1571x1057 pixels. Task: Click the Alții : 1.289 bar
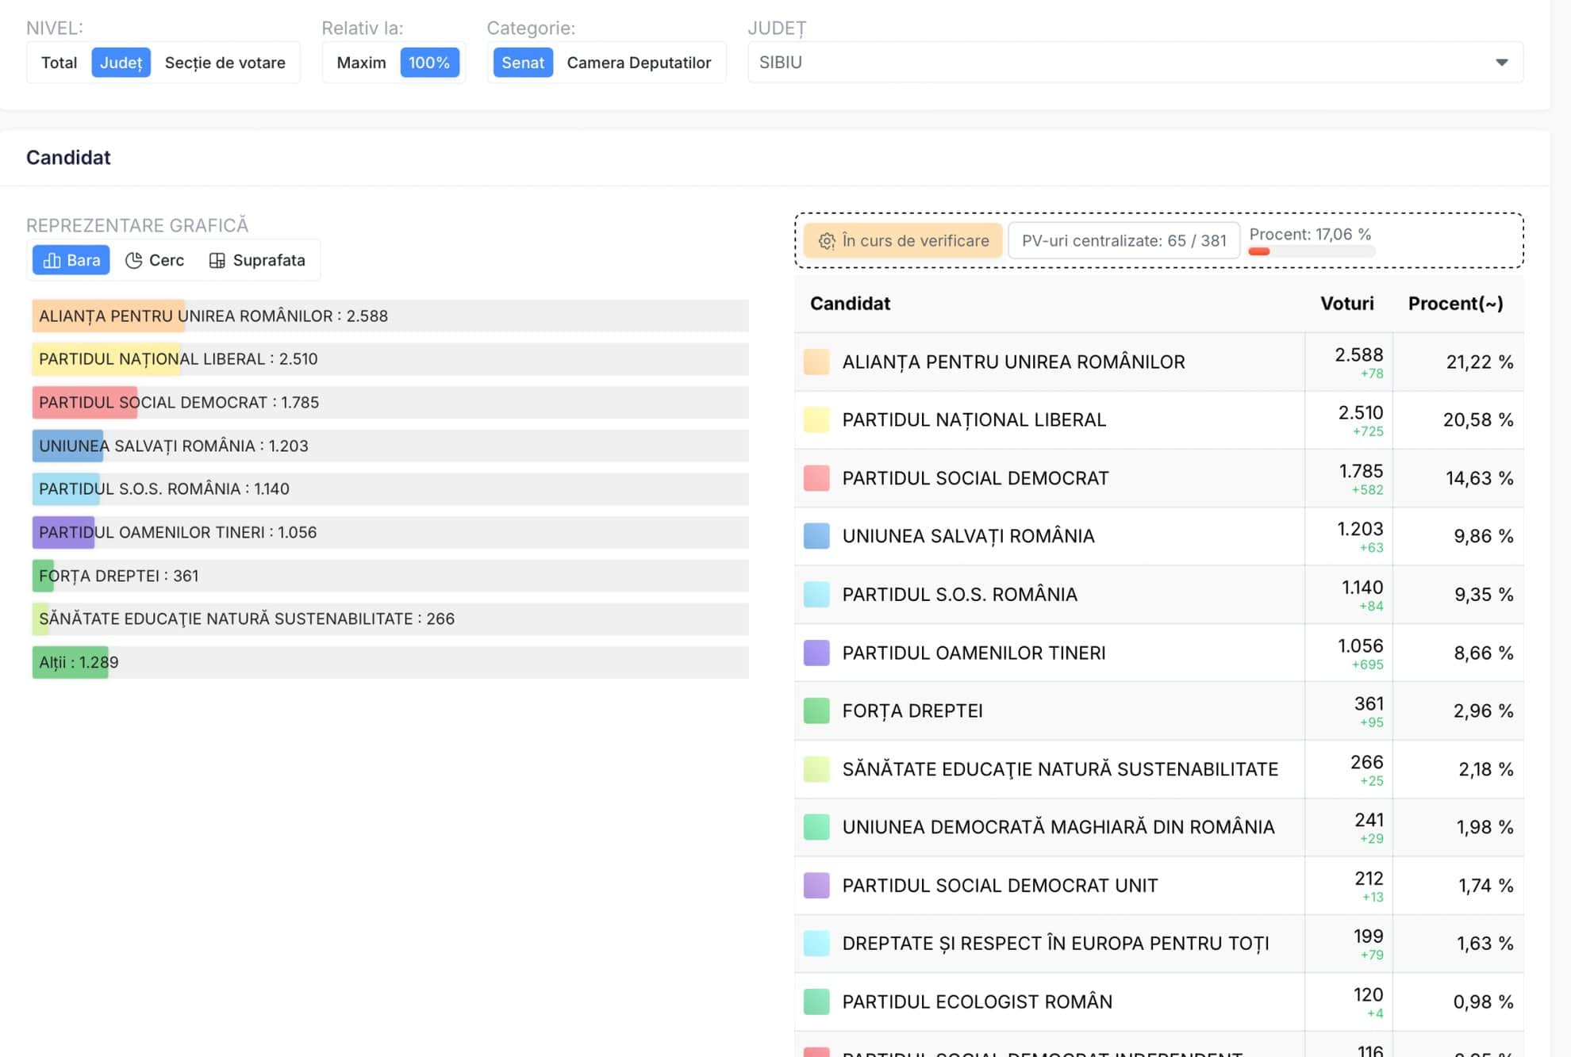(x=390, y=662)
